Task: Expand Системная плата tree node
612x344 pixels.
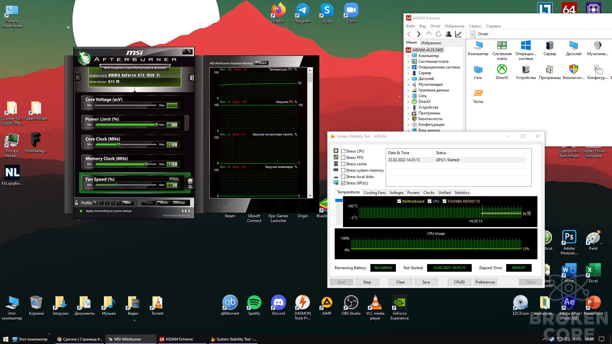Action: tap(408, 61)
